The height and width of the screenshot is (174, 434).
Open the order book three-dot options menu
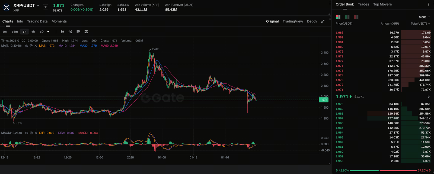pos(429,4)
